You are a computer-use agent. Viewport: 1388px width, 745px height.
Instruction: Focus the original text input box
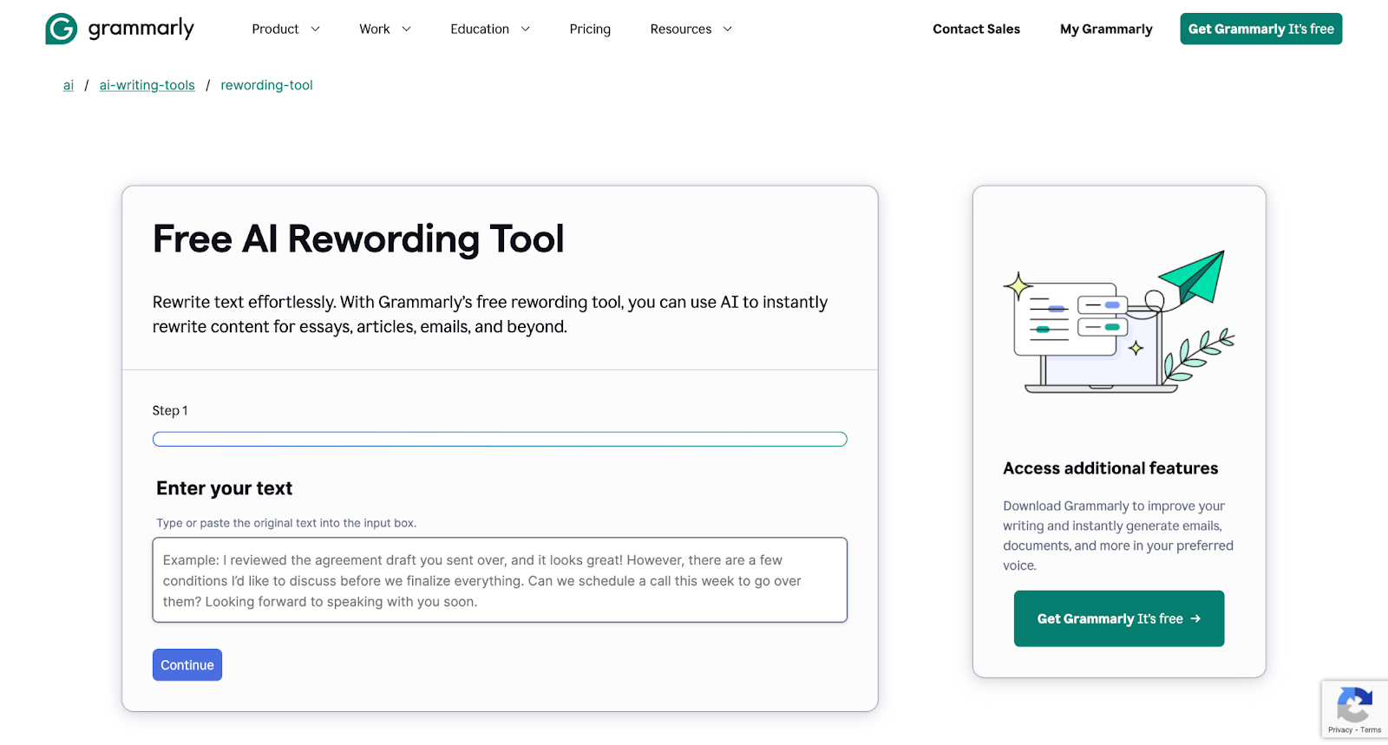(500, 580)
